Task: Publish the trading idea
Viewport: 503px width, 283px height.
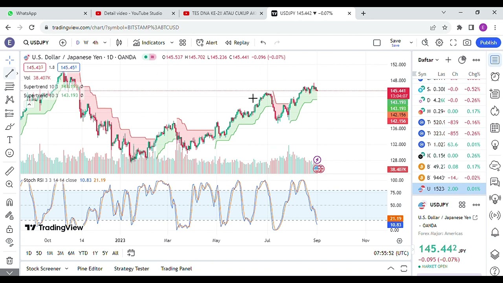Action: coord(488,42)
